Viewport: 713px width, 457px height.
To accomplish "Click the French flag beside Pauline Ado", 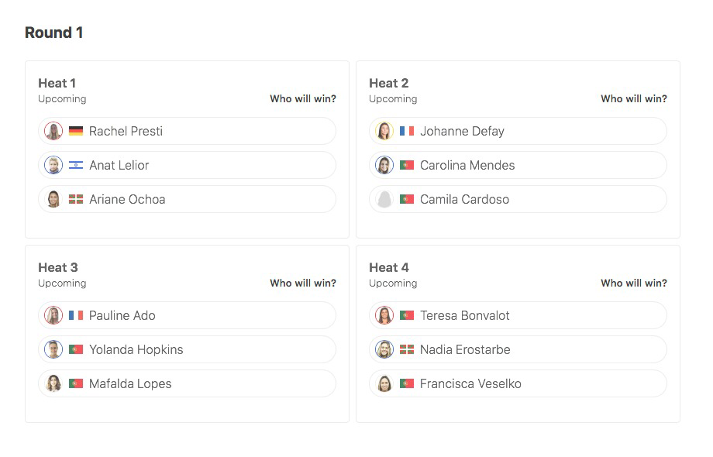I will 76,316.
